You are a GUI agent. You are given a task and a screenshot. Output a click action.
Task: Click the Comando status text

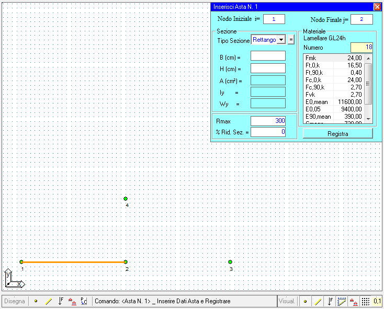(x=163, y=301)
